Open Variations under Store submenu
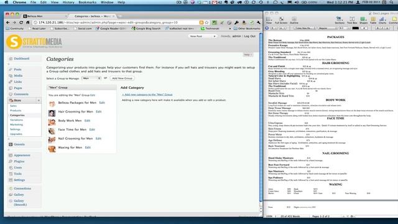The image size is (398, 224). coord(17,120)
